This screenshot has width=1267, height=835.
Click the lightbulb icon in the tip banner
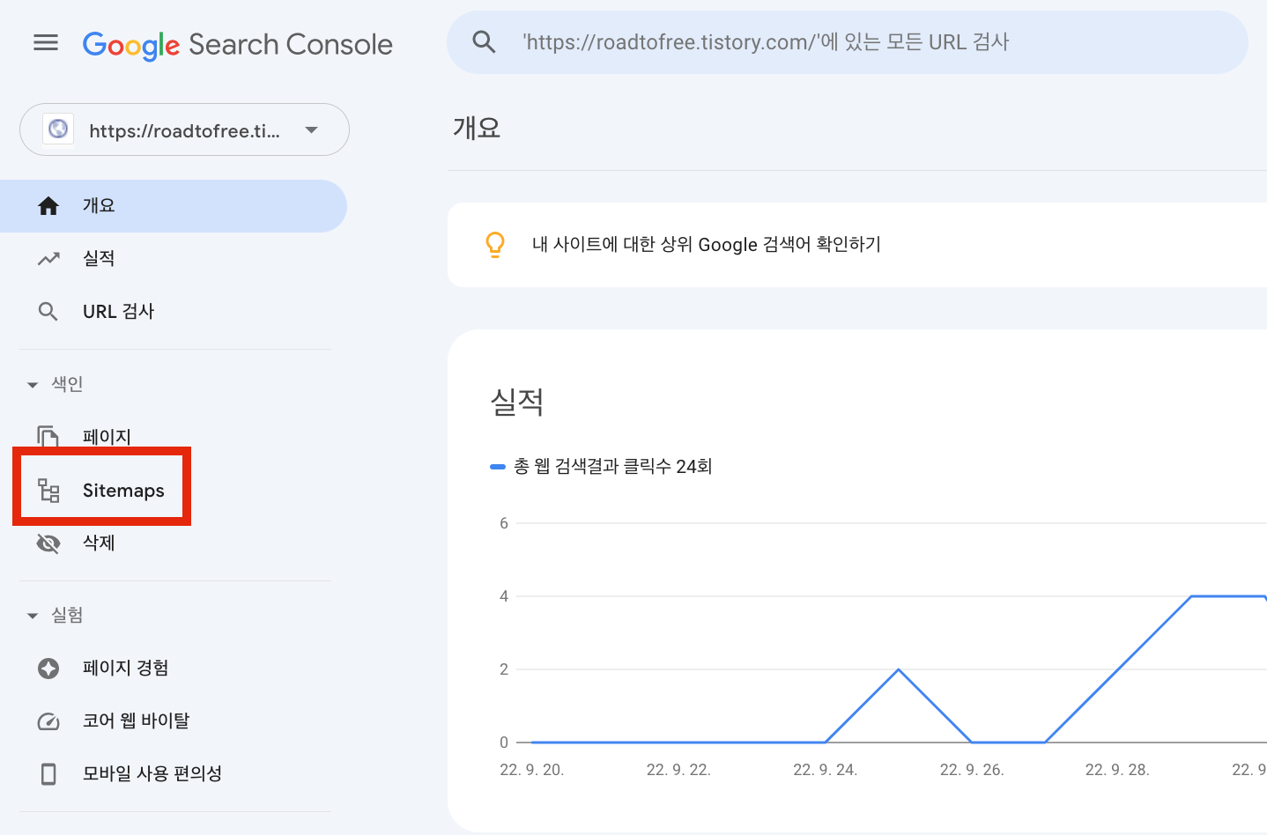click(x=495, y=245)
